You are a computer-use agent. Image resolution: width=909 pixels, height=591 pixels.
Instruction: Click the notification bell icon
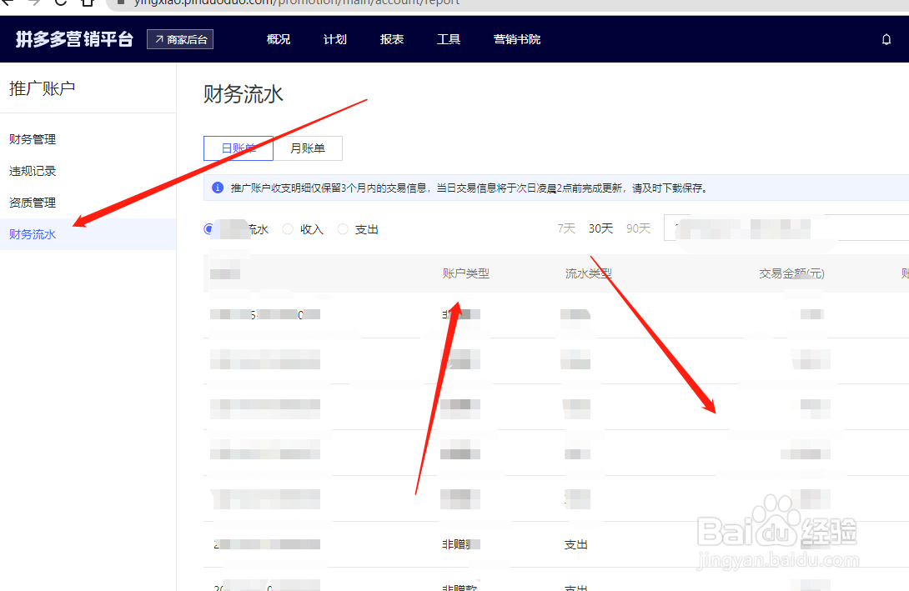[886, 39]
